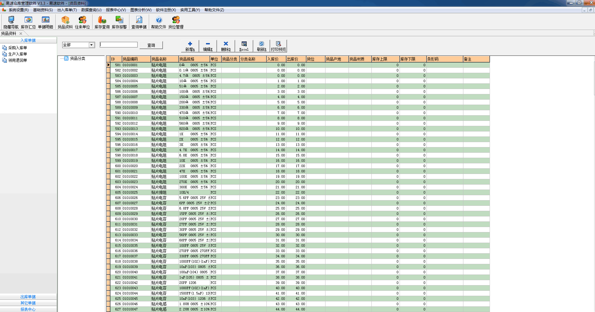The height and width of the screenshot is (312, 595).
Task: Export the list with the Excel button
Action: click(x=244, y=46)
